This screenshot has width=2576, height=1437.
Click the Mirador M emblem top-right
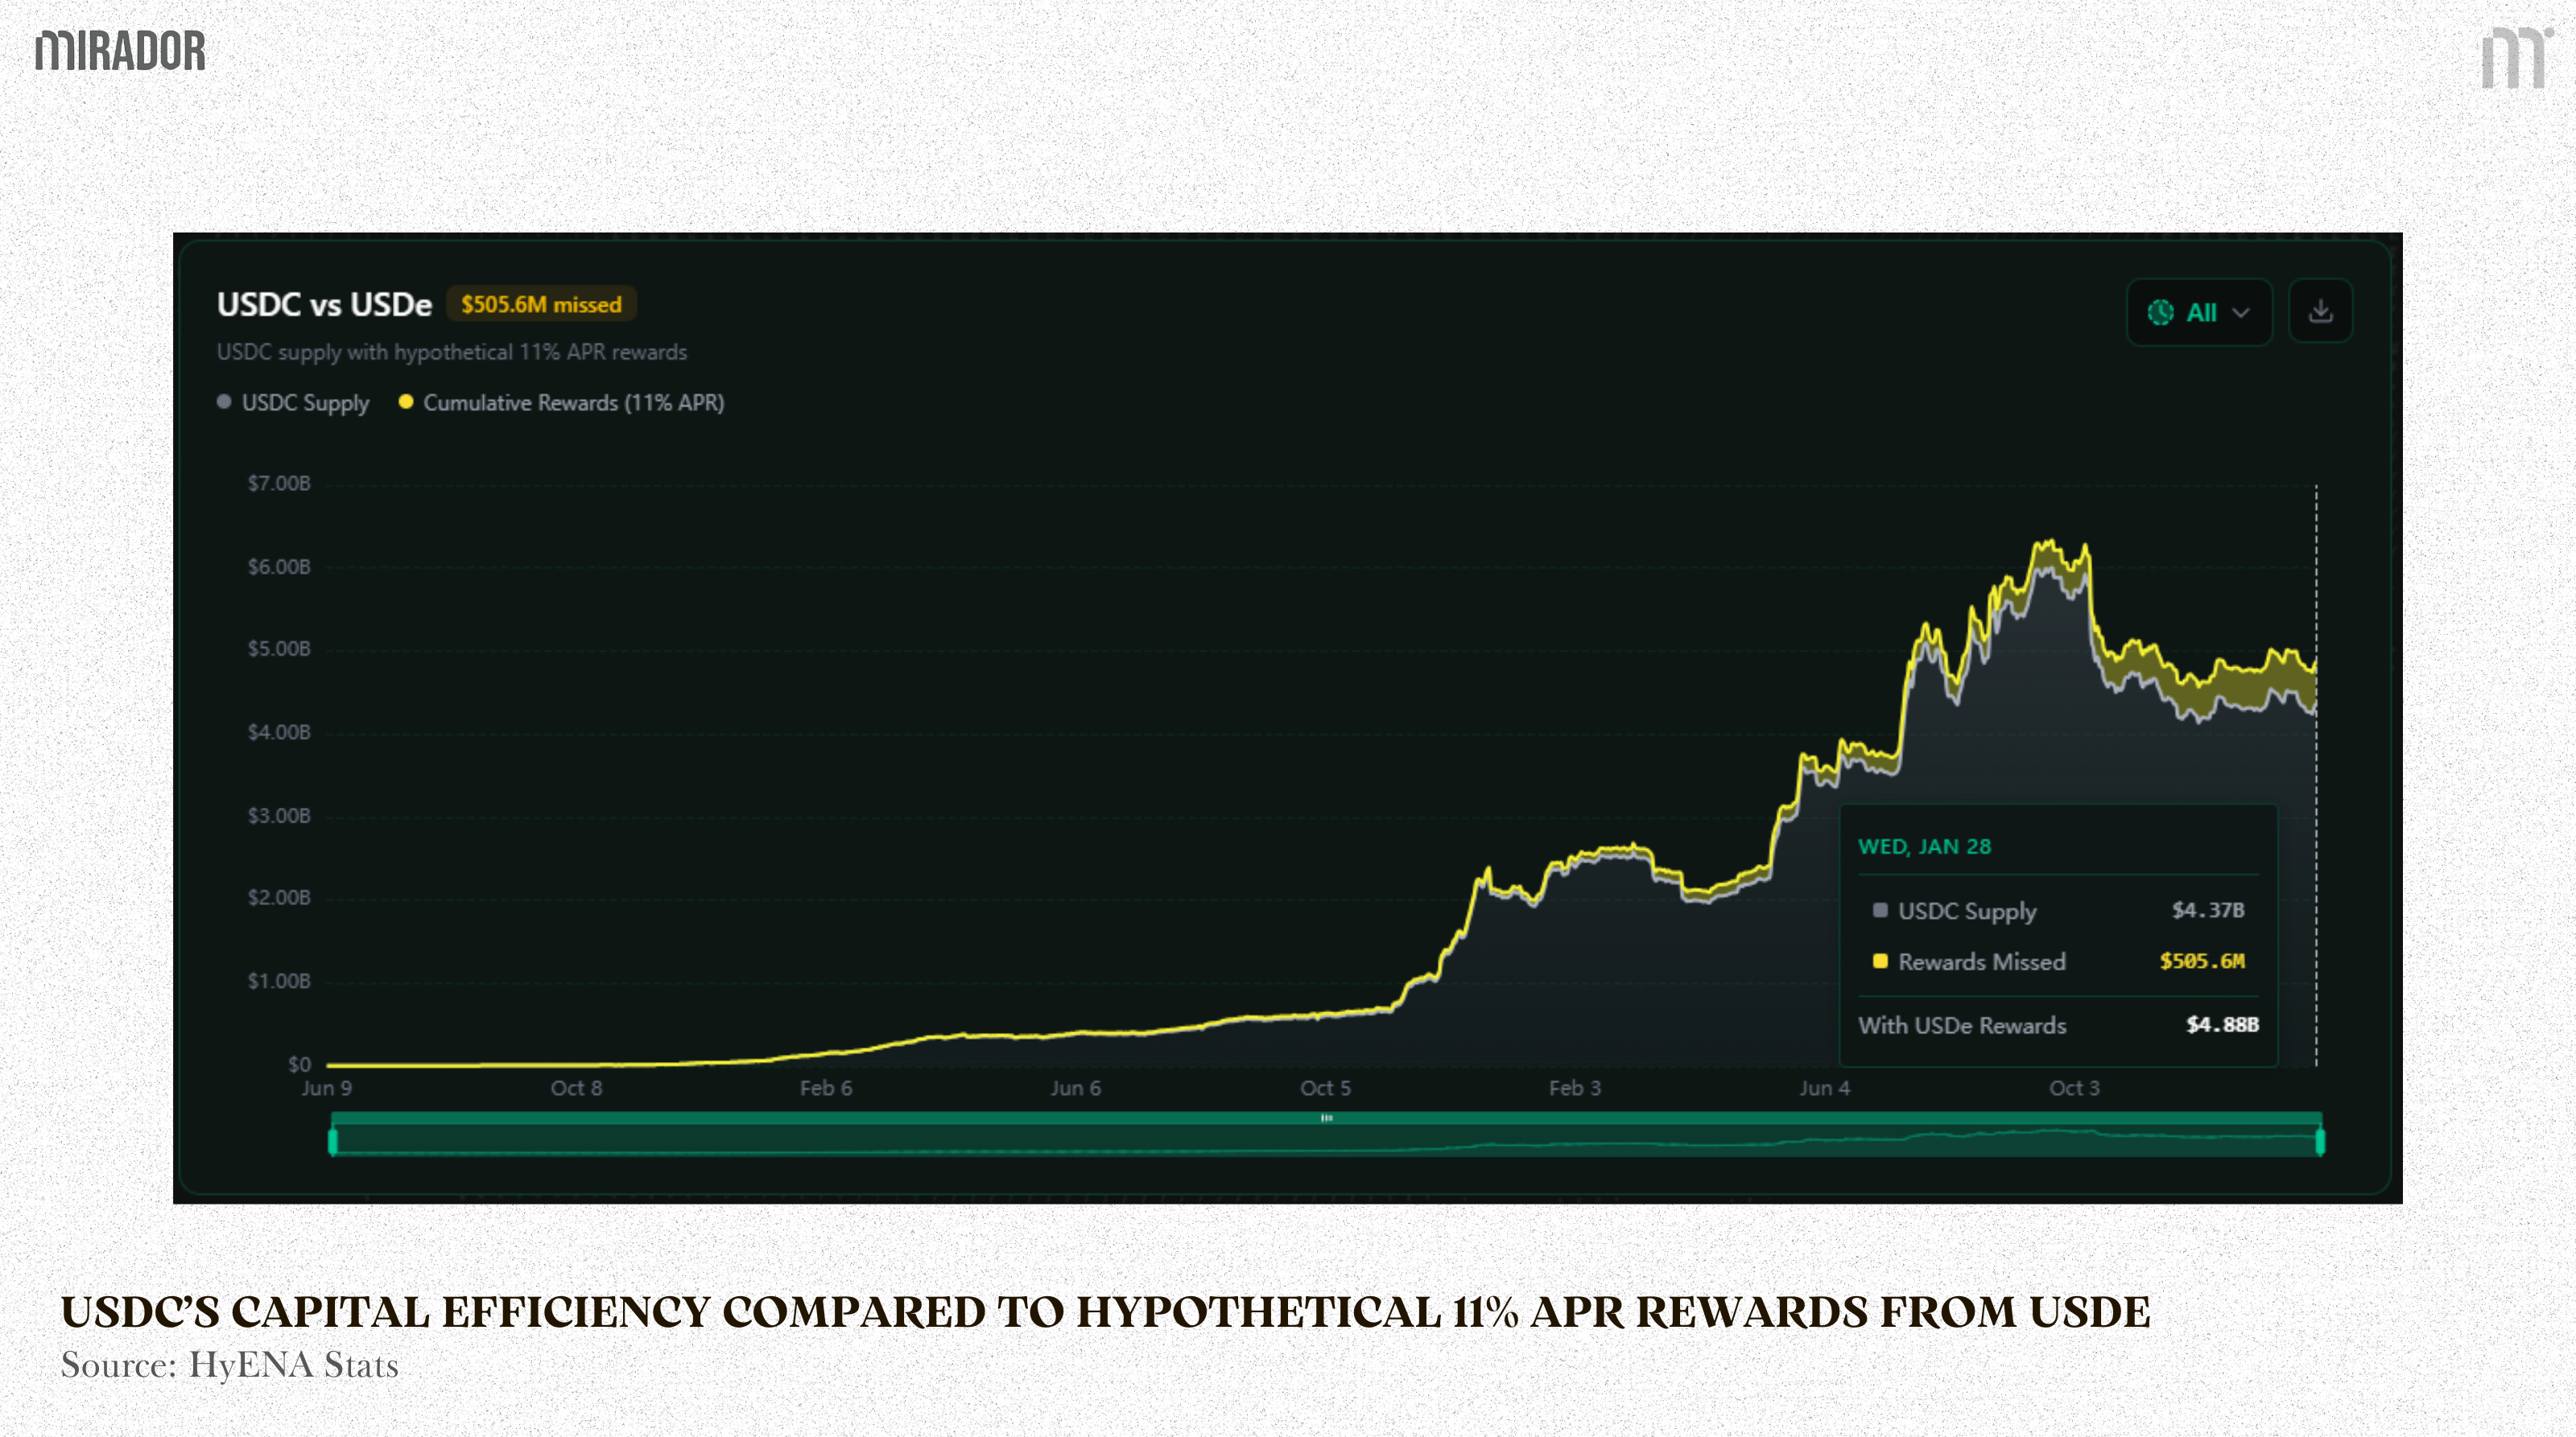coord(2514,59)
